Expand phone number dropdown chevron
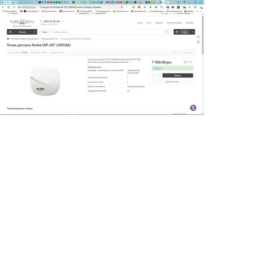 pyautogui.click(x=62, y=21)
